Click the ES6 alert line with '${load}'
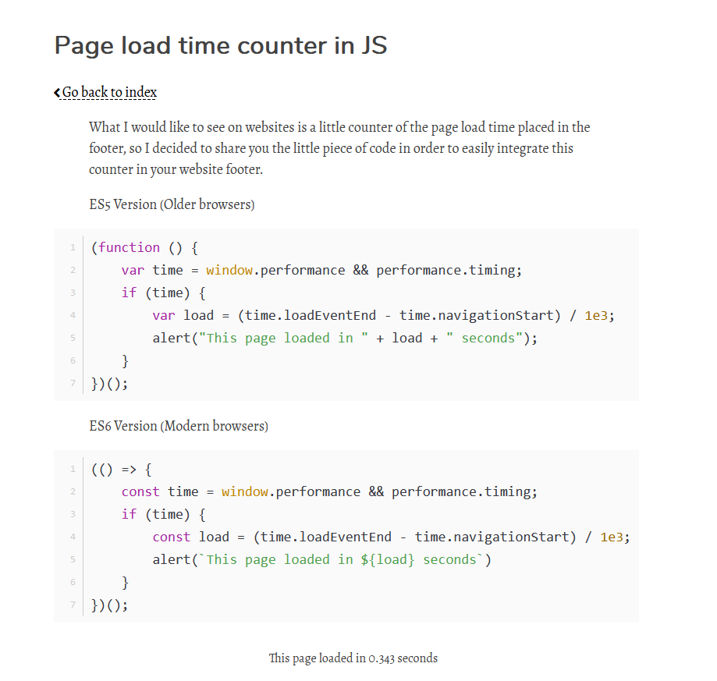The image size is (717, 681). click(322, 560)
